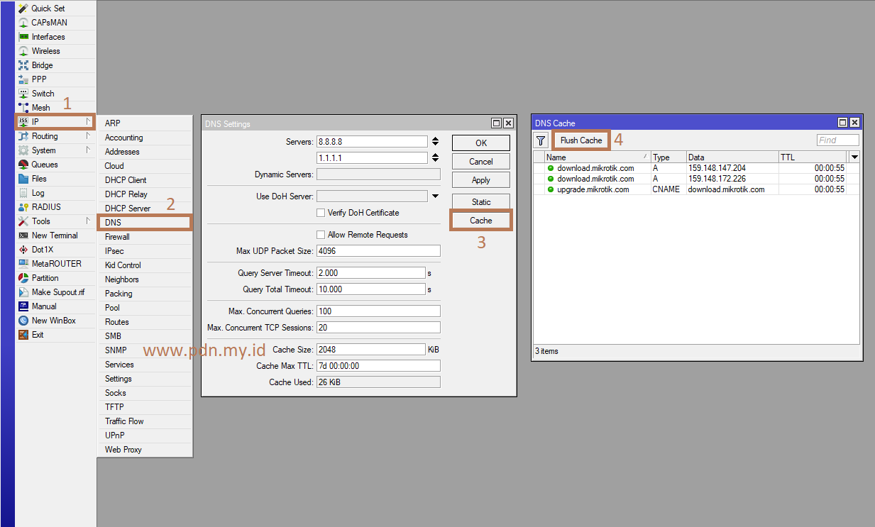Image resolution: width=875 pixels, height=527 pixels.
Task: Open the Wireless configuration
Action: pyautogui.click(x=39, y=50)
